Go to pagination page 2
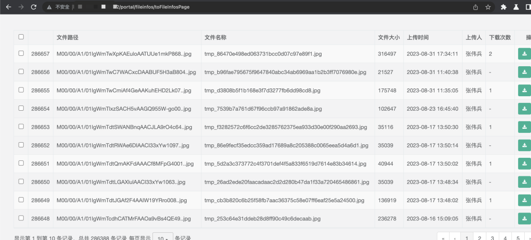The image size is (531, 240). pyautogui.click(x=480, y=236)
